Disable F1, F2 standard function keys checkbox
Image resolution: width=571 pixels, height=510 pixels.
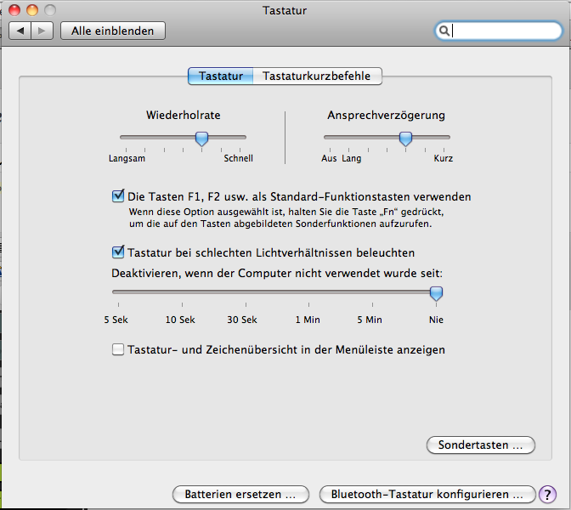click(x=118, y=195)
